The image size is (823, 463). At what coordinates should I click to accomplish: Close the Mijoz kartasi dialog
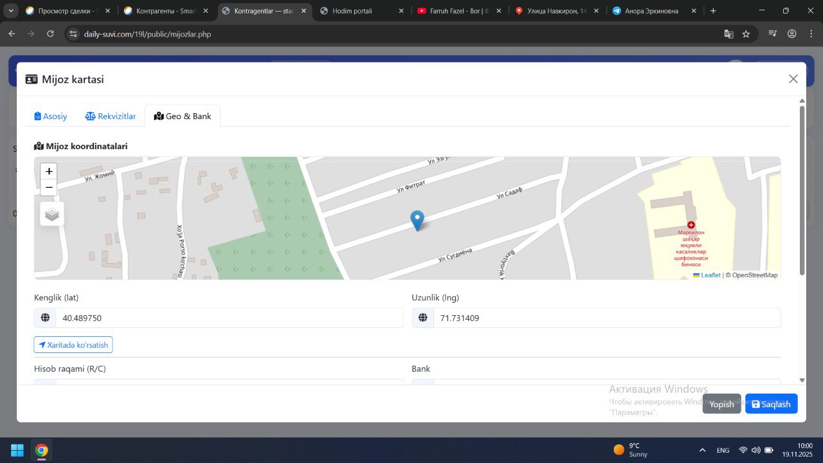793,79
